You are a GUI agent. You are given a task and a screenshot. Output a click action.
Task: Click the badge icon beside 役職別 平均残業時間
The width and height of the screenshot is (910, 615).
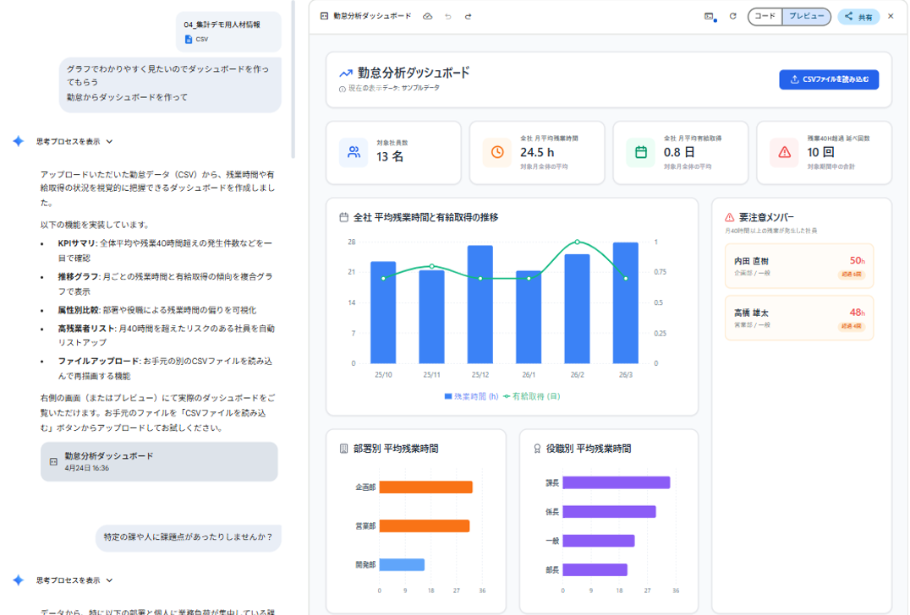coord(537,449)
